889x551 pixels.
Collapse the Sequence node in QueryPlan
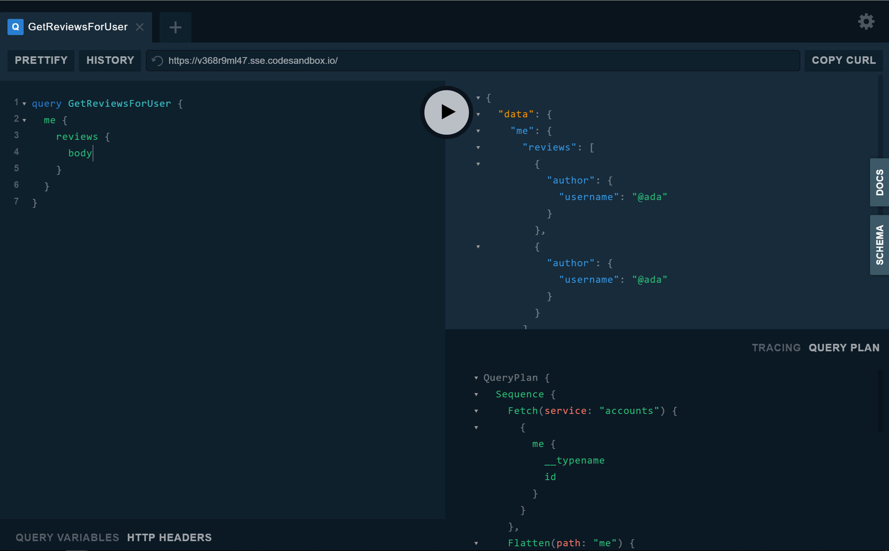pos(476,394)
